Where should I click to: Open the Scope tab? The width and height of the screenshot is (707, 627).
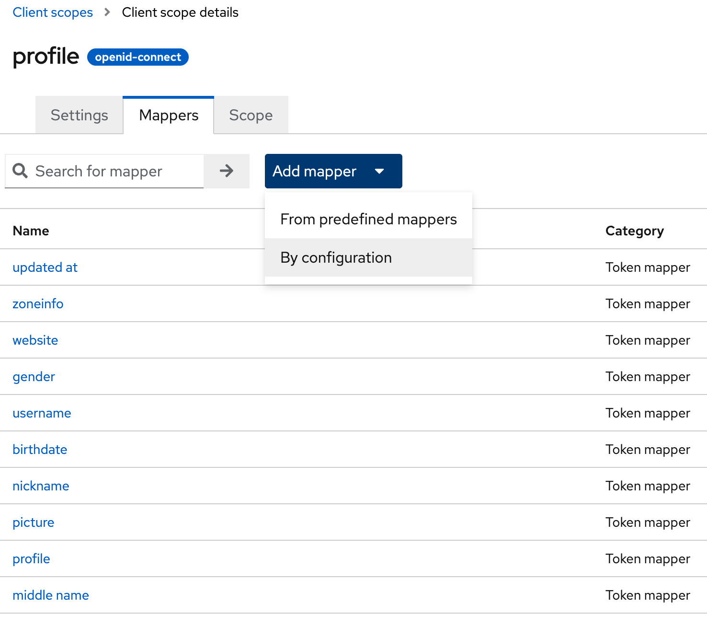[251, 115]
